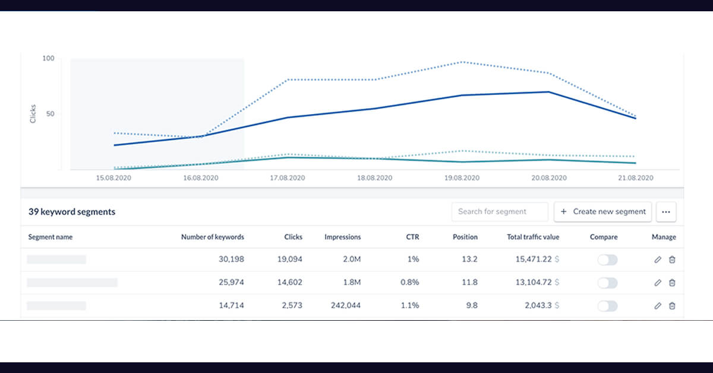713x373 pixels.
Task: Click the 14,602 clicks value
Action: pos(290,283)
